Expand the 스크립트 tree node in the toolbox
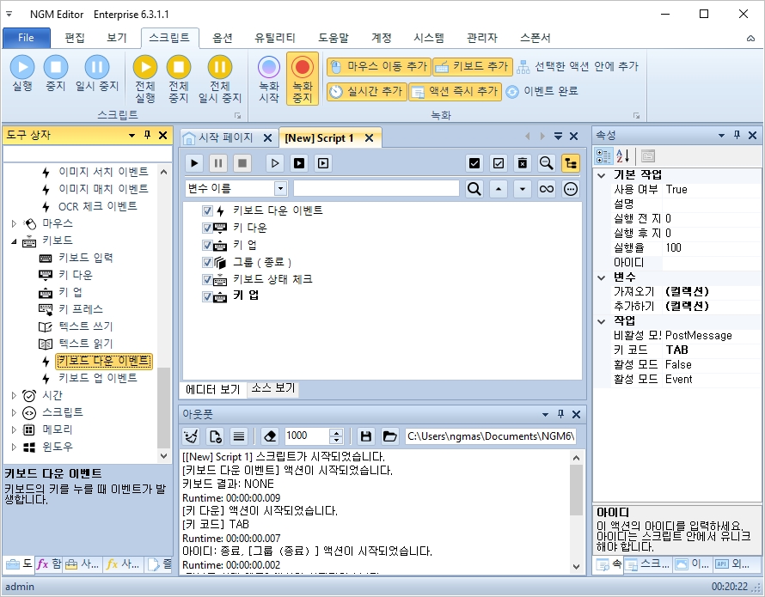 [x=14, y=412]
